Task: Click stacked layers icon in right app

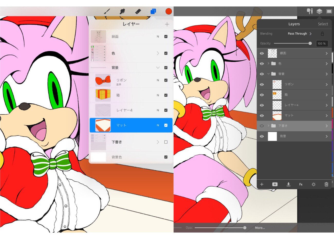Action: pos(319,11)
